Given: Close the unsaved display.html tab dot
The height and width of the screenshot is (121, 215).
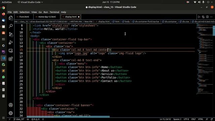Looking at the screenshot, I should [x=79, y=17].
